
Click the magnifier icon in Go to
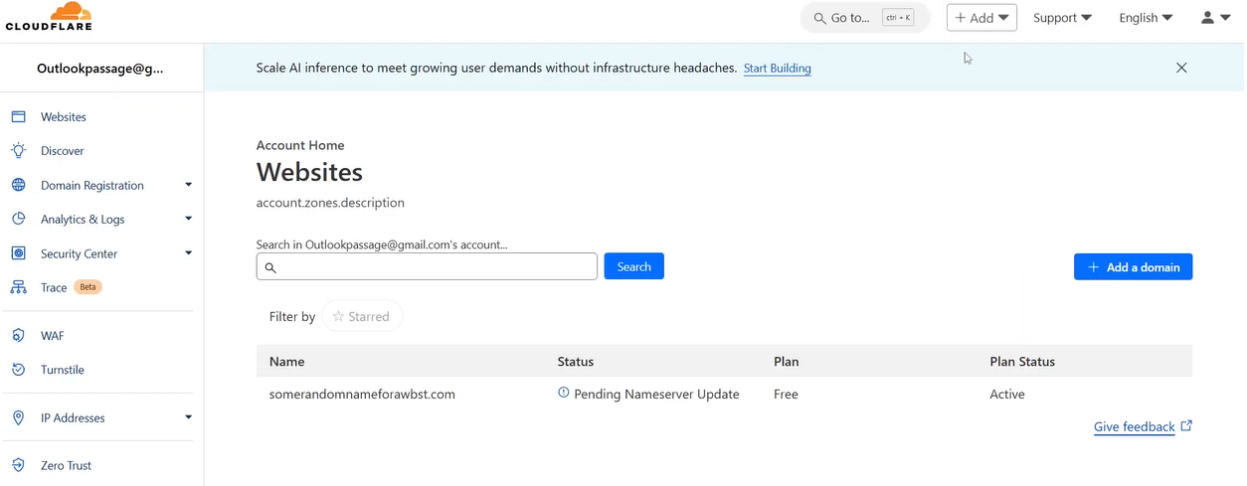[x=819, y=18]
